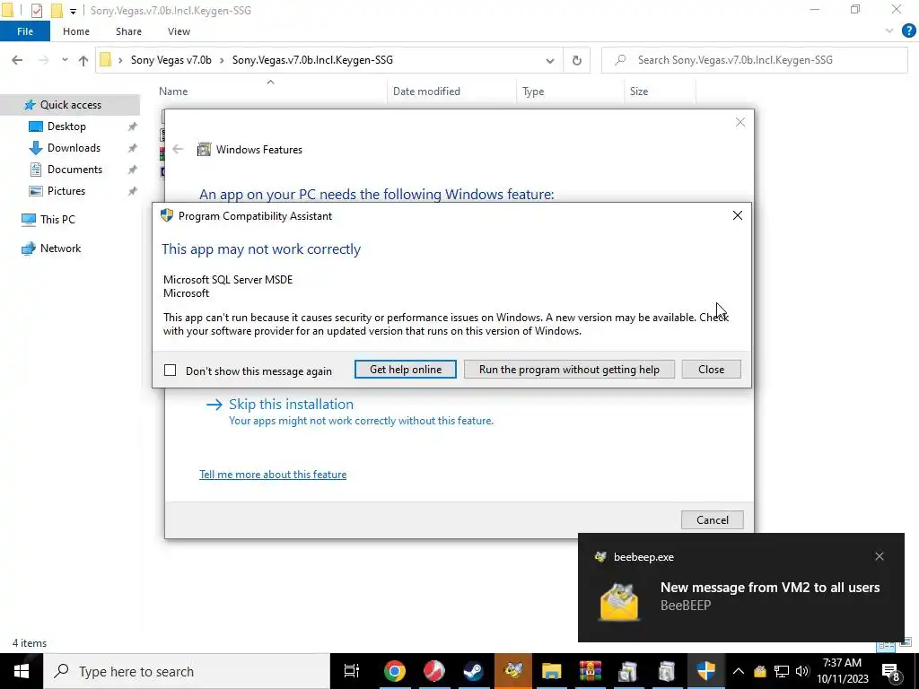This screenshot has width=919, height=689.
Task: Click the network icon in system tray
Action: (782, 671)
